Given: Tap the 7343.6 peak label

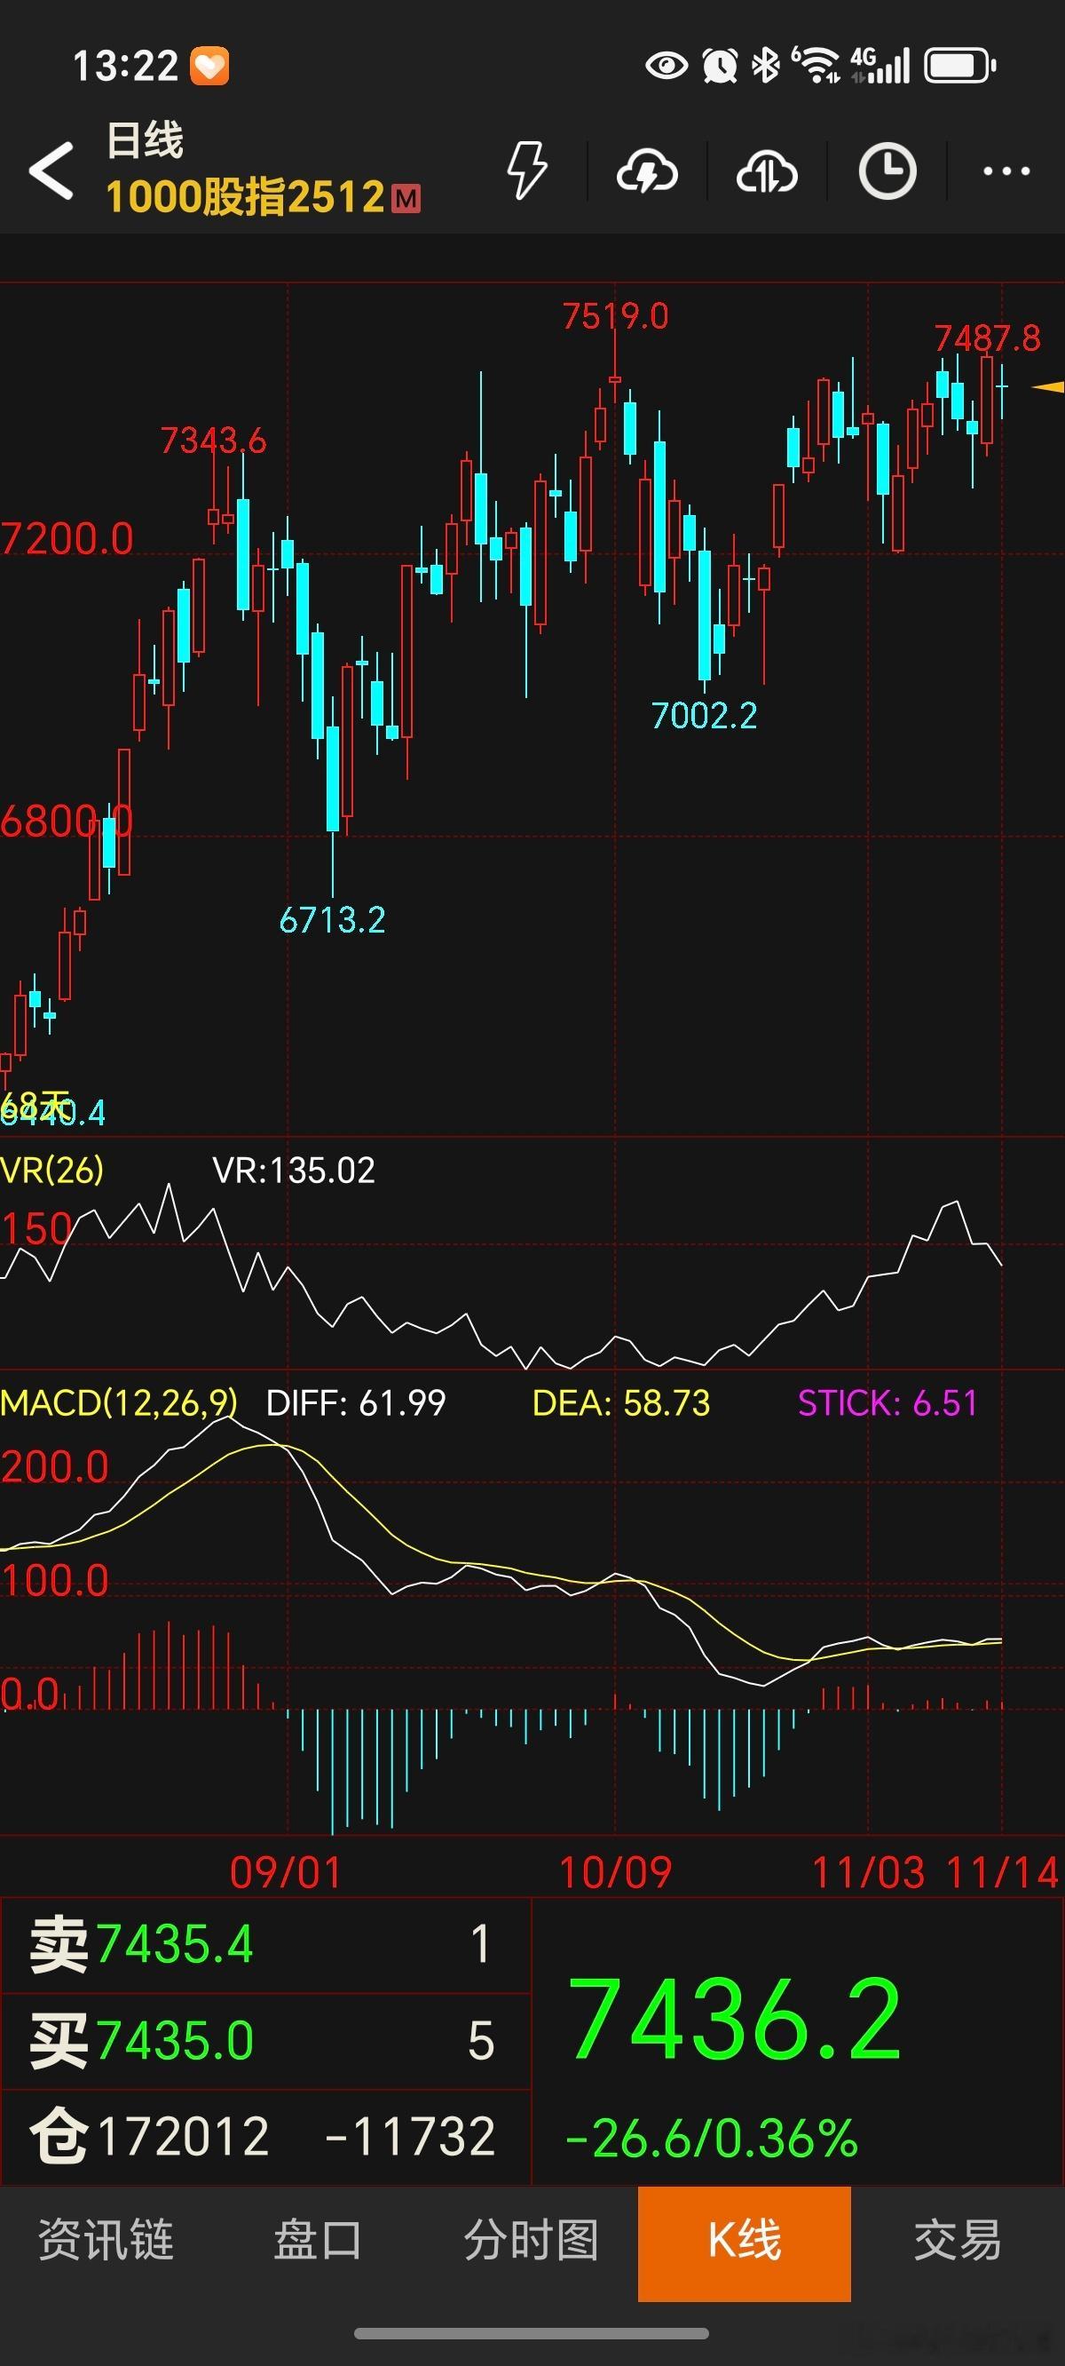Looking at the screenshot, I should 213,441.
